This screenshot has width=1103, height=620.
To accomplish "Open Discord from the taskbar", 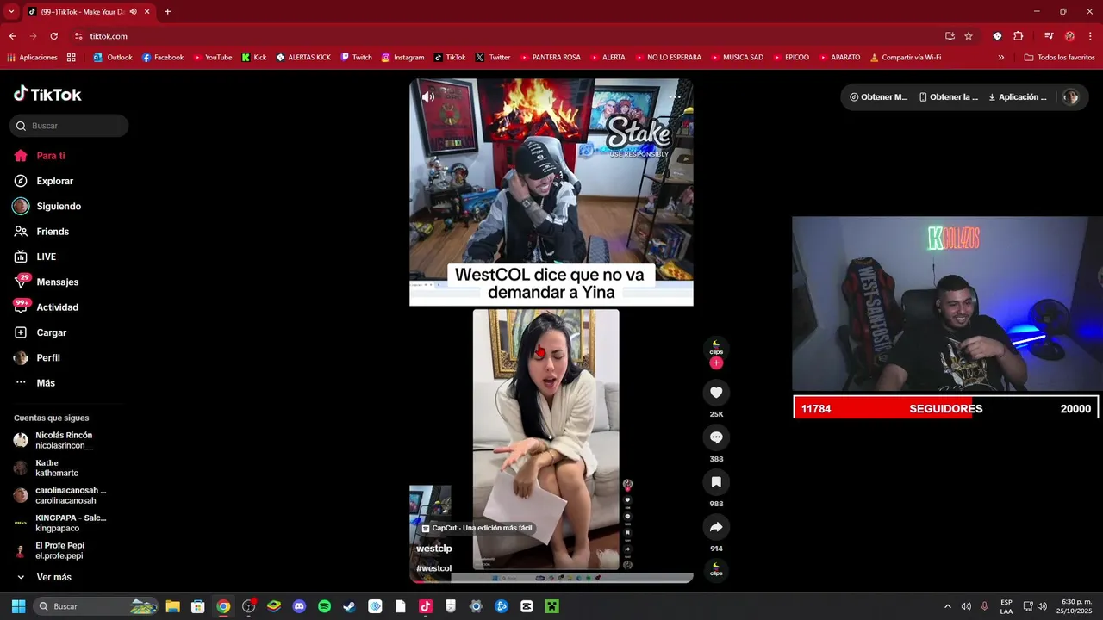I will click(299, 606).
